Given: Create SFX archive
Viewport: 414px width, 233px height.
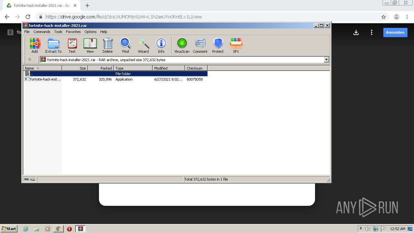Looking at the screenshot, I should pyautogui.click(x=236, y=46).
